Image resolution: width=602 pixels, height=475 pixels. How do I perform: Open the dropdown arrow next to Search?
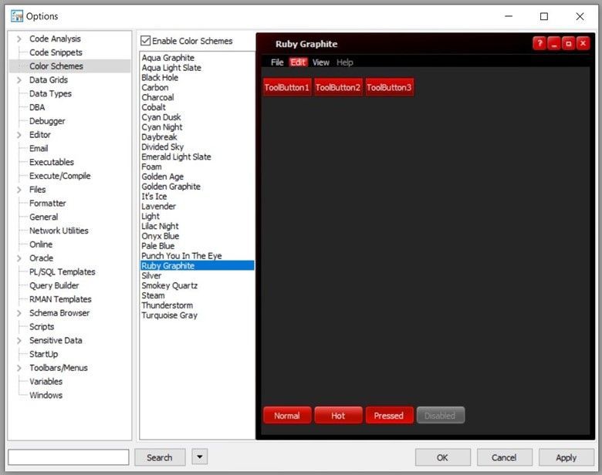tap(200, 457)
